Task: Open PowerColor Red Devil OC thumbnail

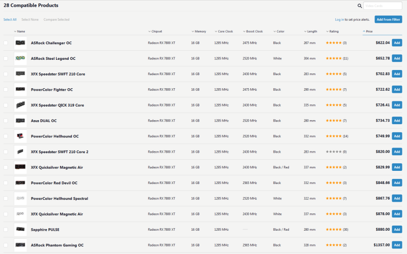Action: tap(20, 183)
